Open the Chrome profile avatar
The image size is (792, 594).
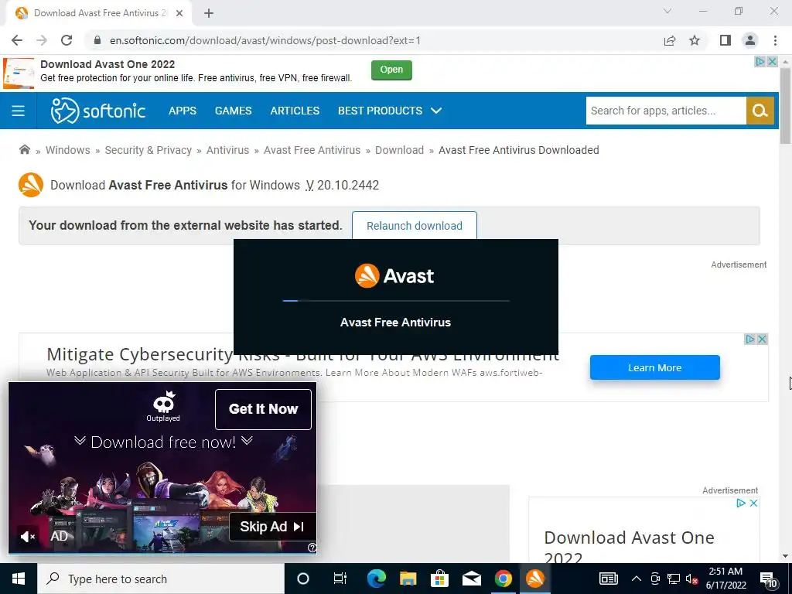(x=750, y=40)
